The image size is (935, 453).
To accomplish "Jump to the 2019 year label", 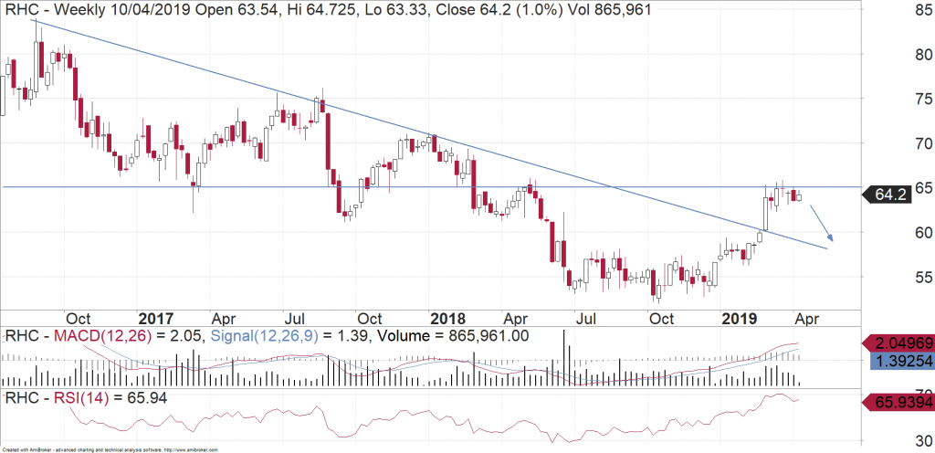I will (x=741, y=319).
